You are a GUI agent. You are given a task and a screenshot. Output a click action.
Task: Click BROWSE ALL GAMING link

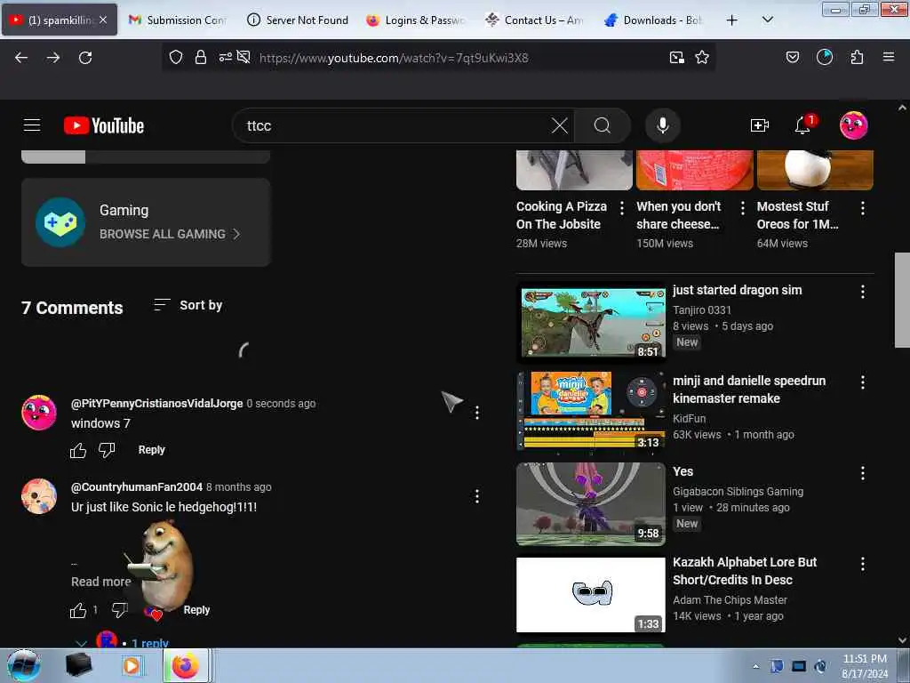170,234
